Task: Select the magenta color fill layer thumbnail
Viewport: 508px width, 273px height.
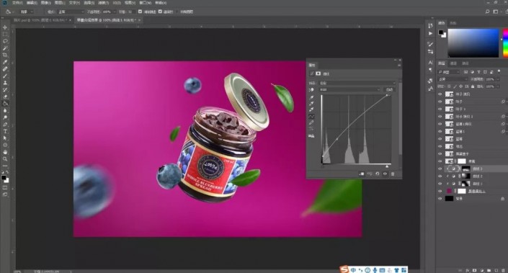Action: 449,191
